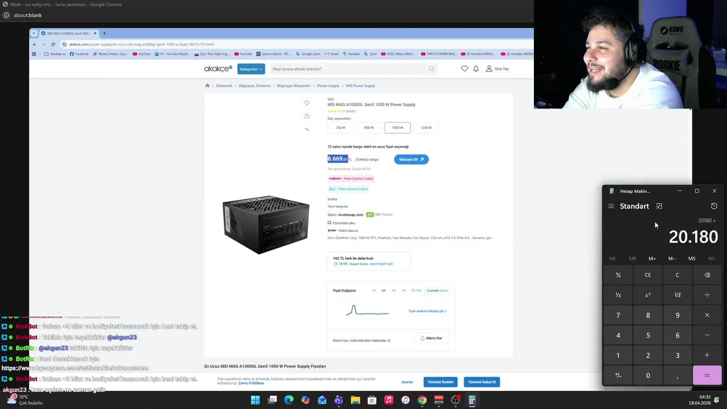Click the Satıcıya Git button
The width and height of the screenshot is (727, 409).
pyautogui.click(x=411, y=160)
